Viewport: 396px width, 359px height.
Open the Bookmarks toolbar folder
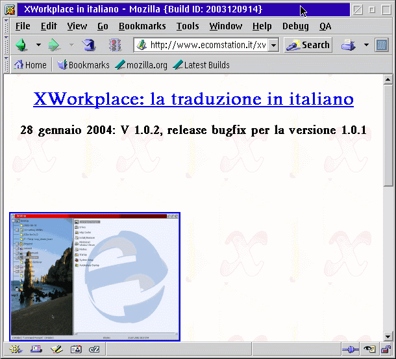point(83,65)
